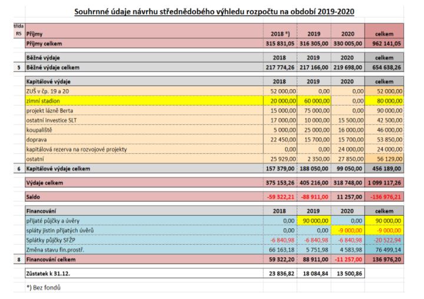424x299 pixels.
Task: Click the 'Zůstatek k 31.12.' label cell
Action: [x=51, y=272]
